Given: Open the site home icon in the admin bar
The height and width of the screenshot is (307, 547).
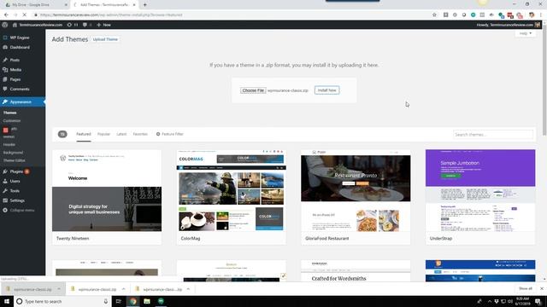Looking at the screenshot, I should pos(15,25).
